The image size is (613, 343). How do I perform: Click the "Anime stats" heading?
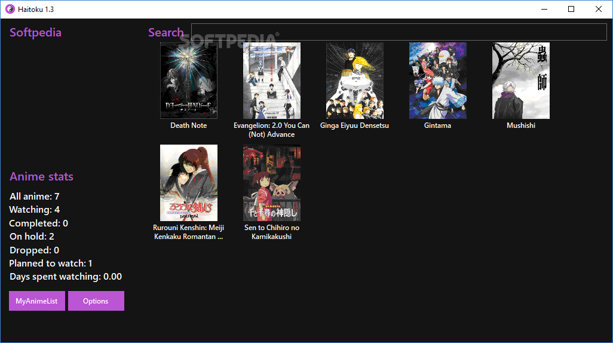pos(41,176)
